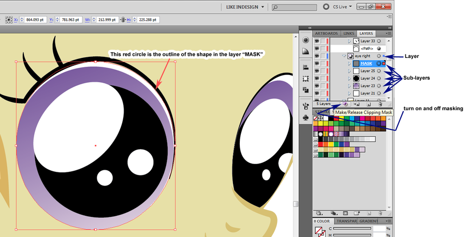Open the Align panel icon in the dock

coord(305,67)
